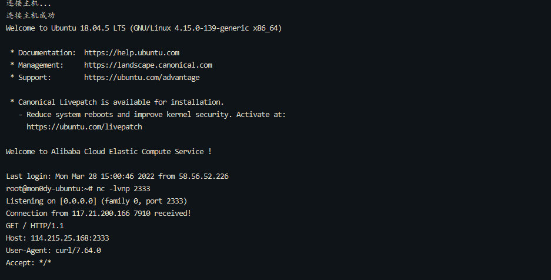Click the "Last login" timestamp line
This screenshot has width=551, height=280.
tap(117, 176)
